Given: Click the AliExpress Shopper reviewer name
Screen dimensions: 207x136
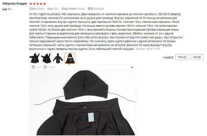Looking at the screenshot, I should click(15, 4).
